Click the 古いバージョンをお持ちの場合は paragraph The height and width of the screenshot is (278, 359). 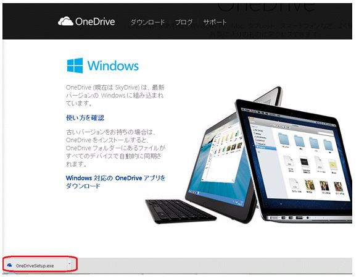tap(115, 148)
